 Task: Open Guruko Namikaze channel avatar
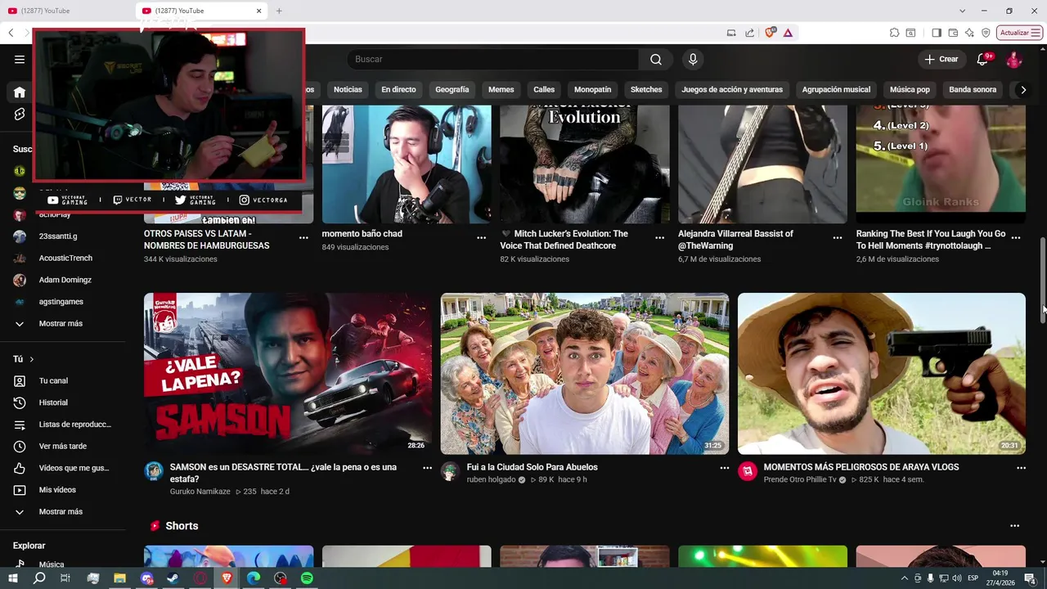click(x=154, y=470)
